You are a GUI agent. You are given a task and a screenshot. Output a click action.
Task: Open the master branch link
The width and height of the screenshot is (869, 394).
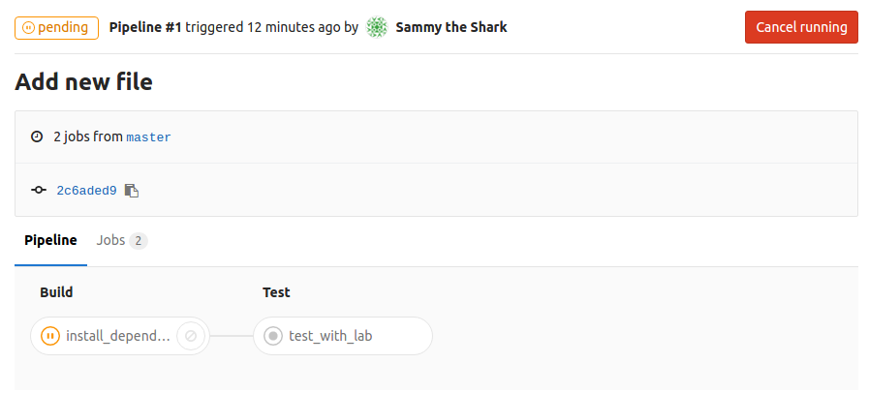point(148,137)
